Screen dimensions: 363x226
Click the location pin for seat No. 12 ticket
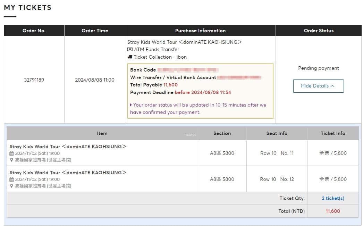click(11, 186)
